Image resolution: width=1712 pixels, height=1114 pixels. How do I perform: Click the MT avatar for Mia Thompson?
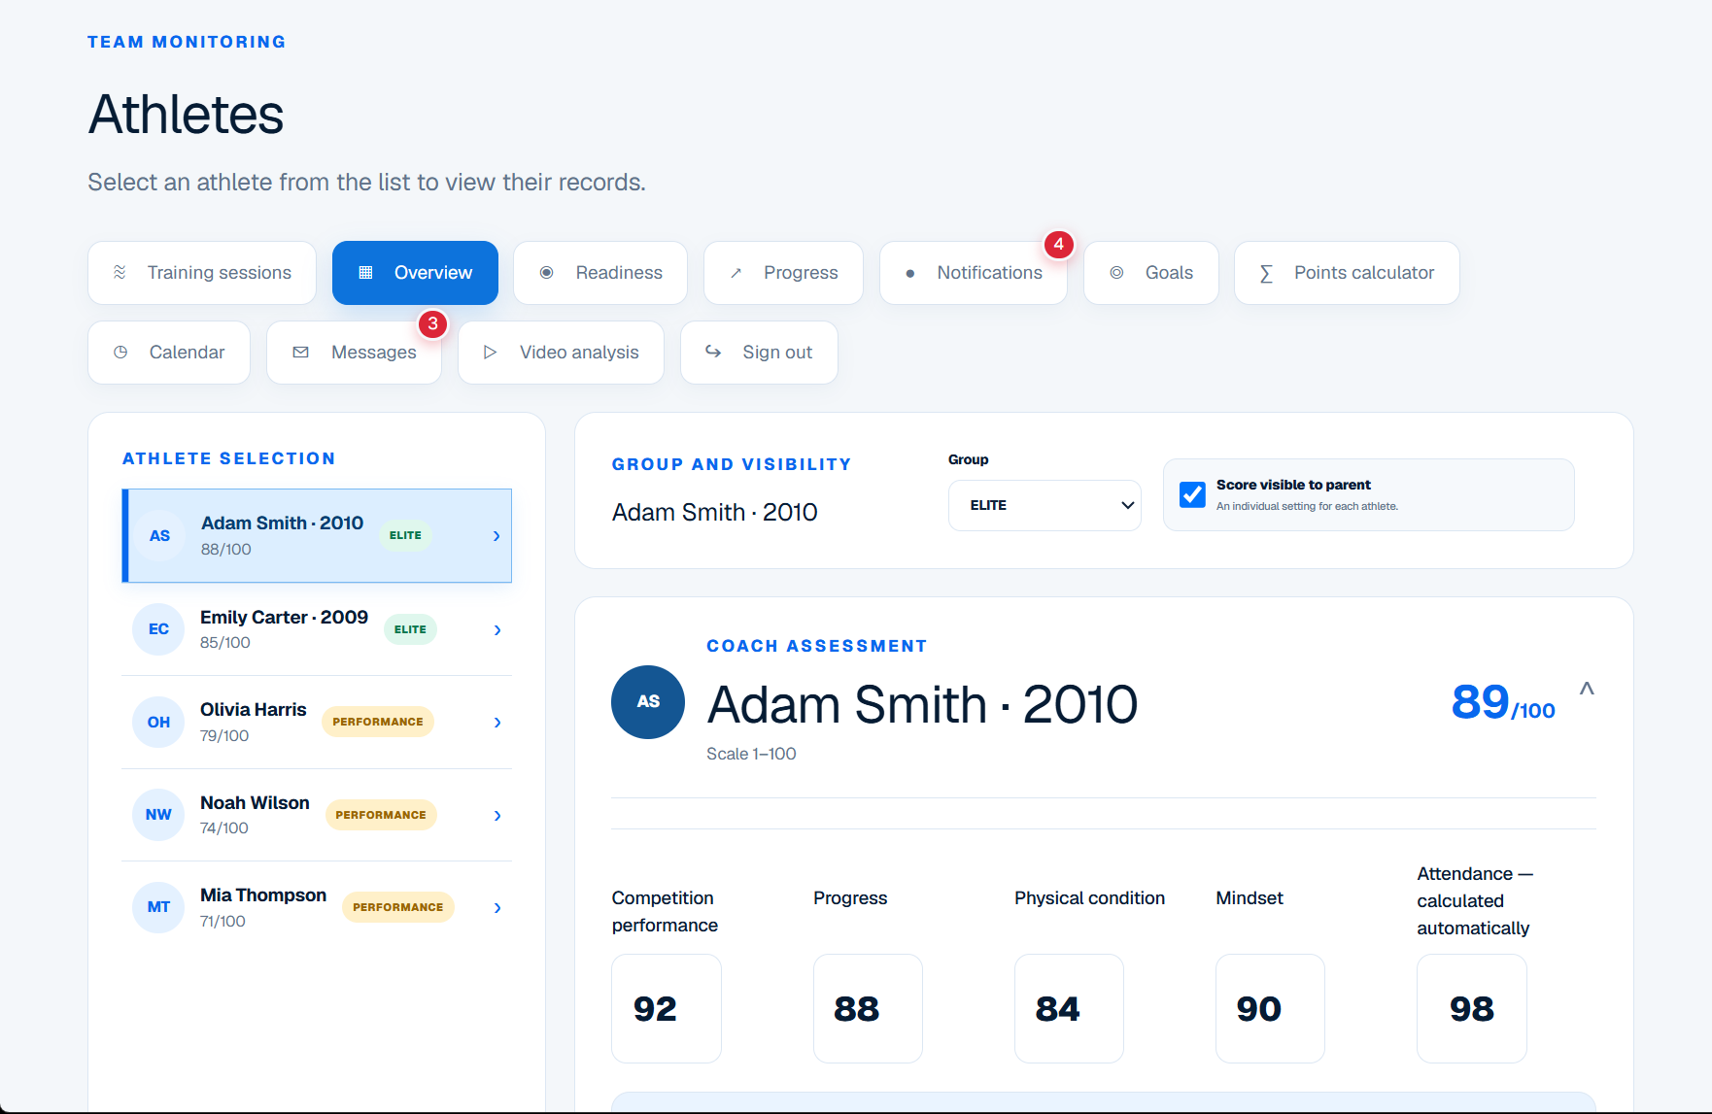pos(158,907)
